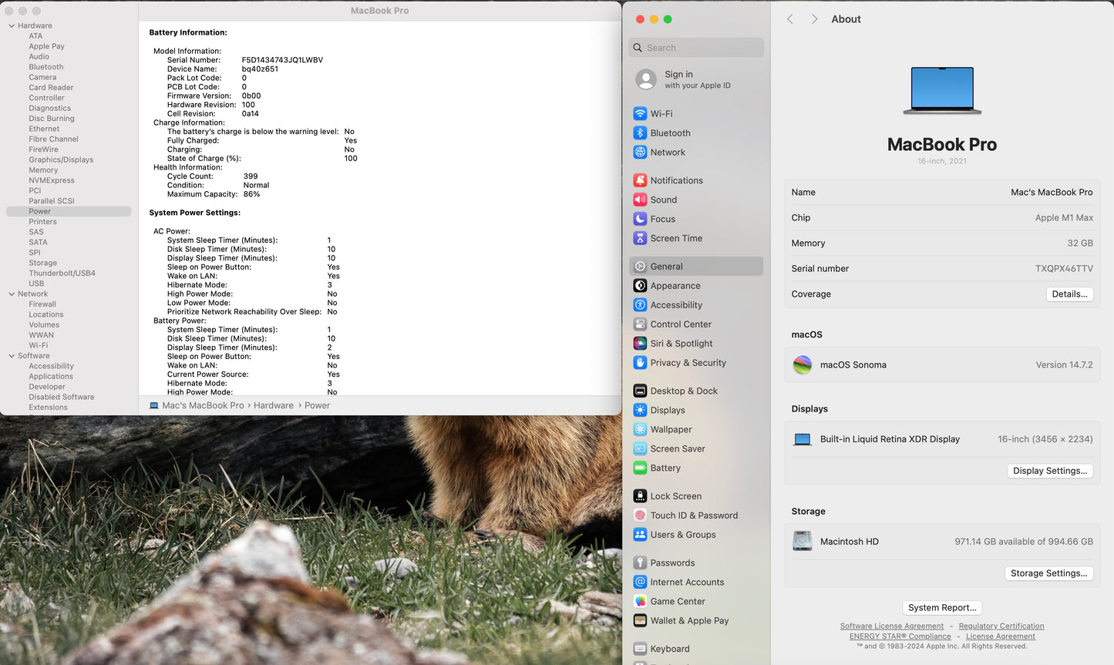Click the Siri & Spotlight icon
Image resolution: width=1114 pixels, height=665 pixels.
point(640,344)
